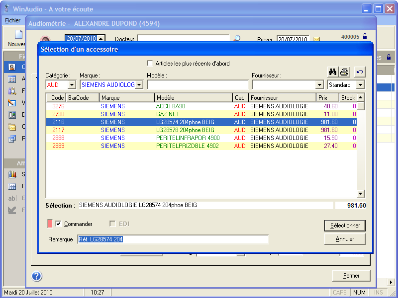Click the Nouveau document icon
The height and width of the screenshot is (298, 398).
18,35
